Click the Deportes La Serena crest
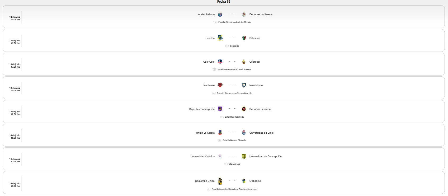Viewport: 448px width, 196px height. (x=244, y=14)
